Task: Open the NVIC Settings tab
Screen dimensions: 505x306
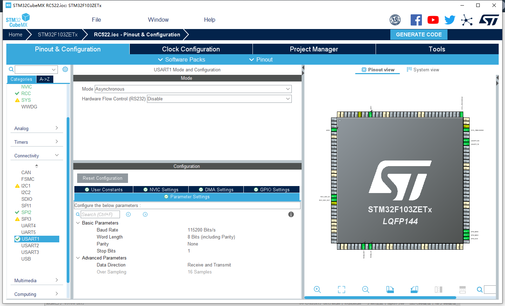Action: click(161, 190)
